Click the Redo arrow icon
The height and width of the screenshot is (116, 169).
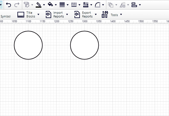pyautogui.click(x=17, y=5)
